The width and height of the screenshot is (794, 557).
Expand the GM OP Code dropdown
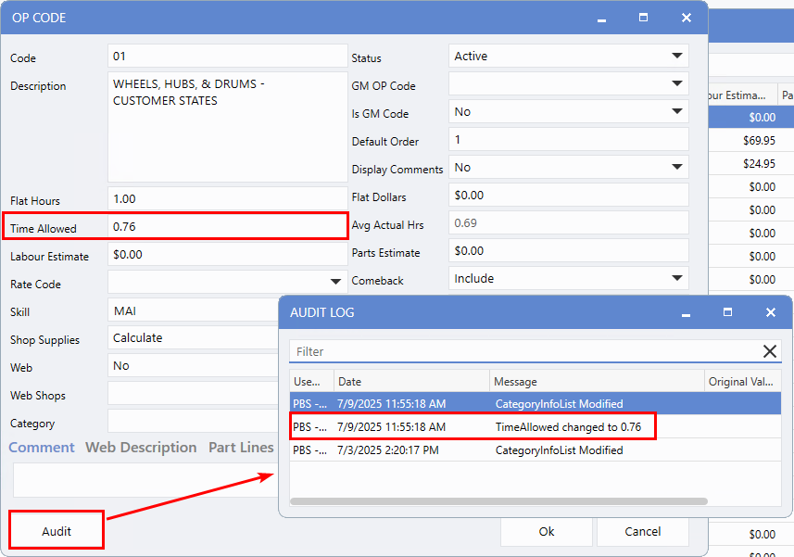(677, 84)
